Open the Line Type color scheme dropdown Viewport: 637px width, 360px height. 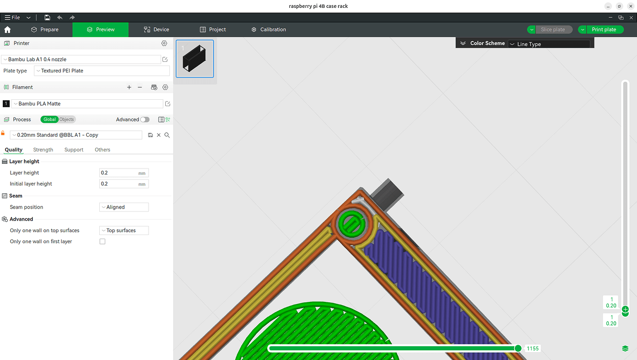click(549, 44)
